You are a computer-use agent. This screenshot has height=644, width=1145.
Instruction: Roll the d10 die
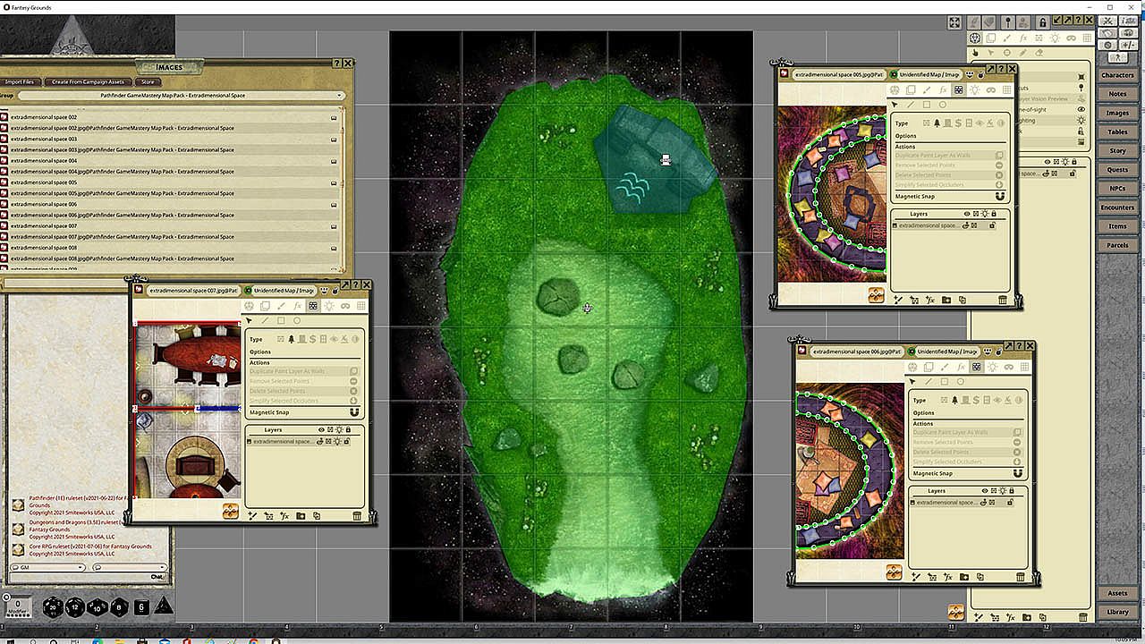(98, 608)
